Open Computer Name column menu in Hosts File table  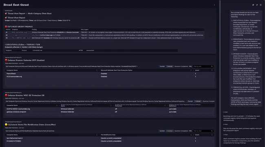(97, 135)
